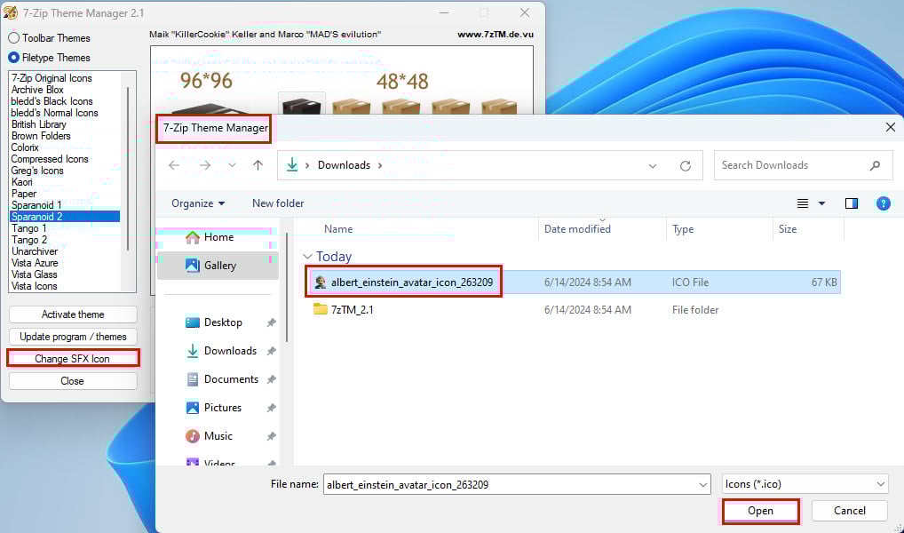Open the view options dropdown arrow

821,203
